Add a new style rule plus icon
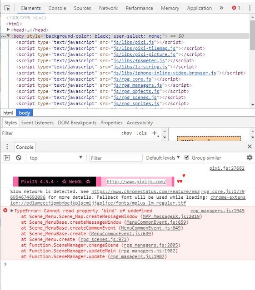Viewport: 255px width, 290px height. click(x=155, y=133)
